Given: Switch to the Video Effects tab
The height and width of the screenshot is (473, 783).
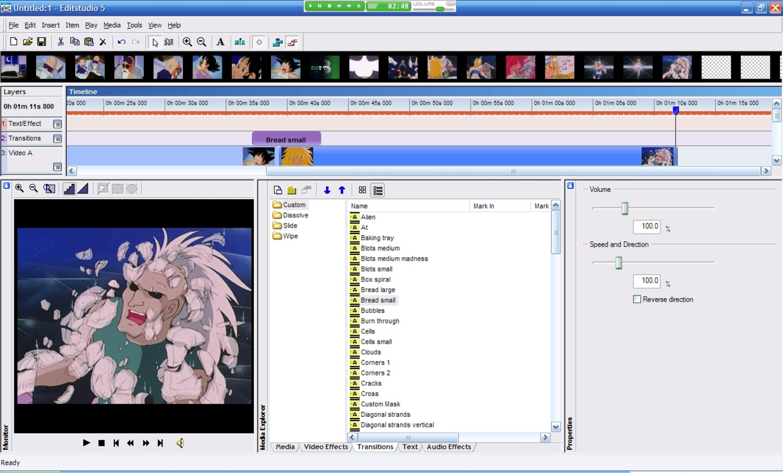Looking at the screenshot, I should point(326,447).
